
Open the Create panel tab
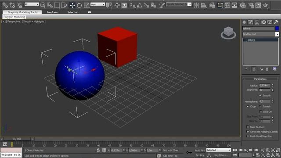(x=244, y=22)
